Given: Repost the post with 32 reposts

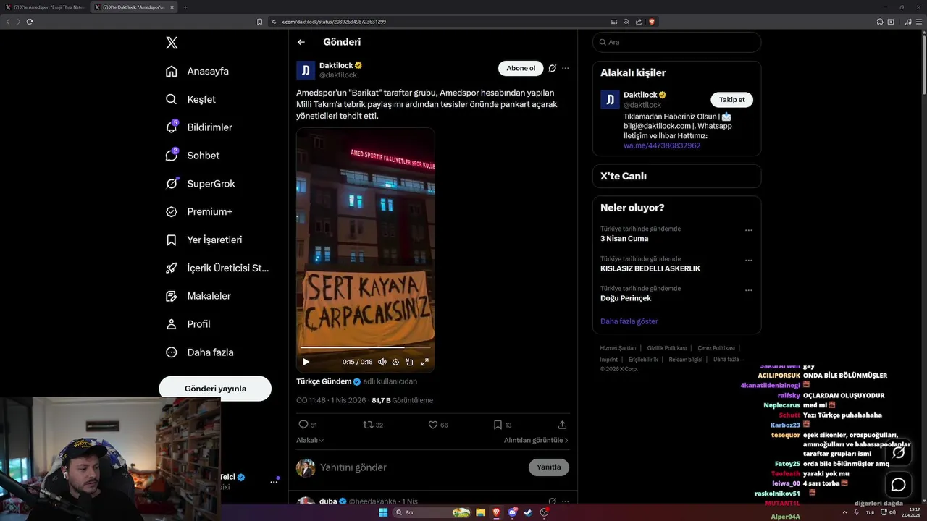Looking at the screenshot, I should 373,425.
